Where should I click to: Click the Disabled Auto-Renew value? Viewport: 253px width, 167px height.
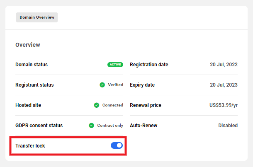228,126
